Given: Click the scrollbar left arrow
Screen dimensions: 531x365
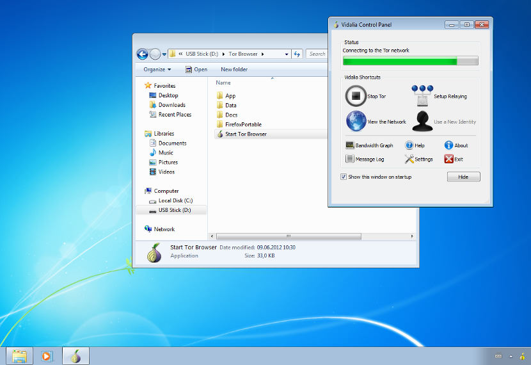Looking at the screenshot, I should tap(212, 236).
